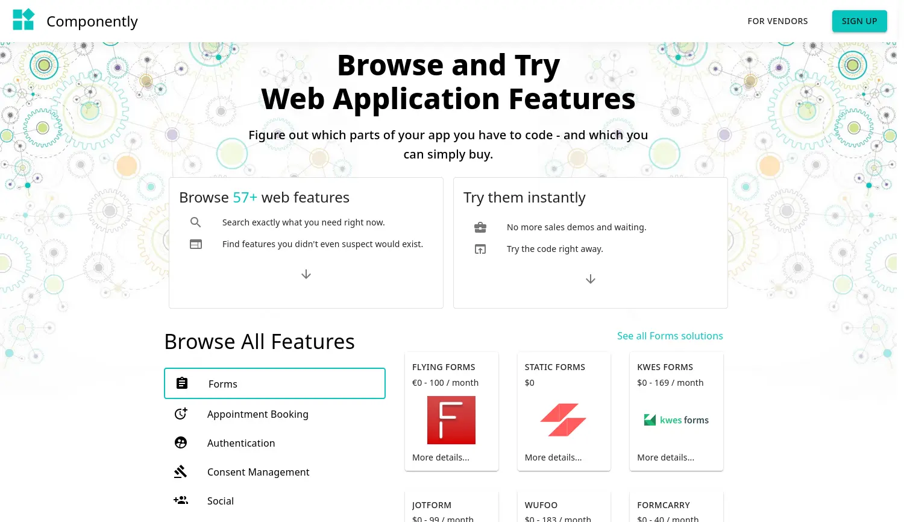The width and height of the screenshot is (904, 522).
Task: Click the people icon for Social category
Action: point(181,500)
